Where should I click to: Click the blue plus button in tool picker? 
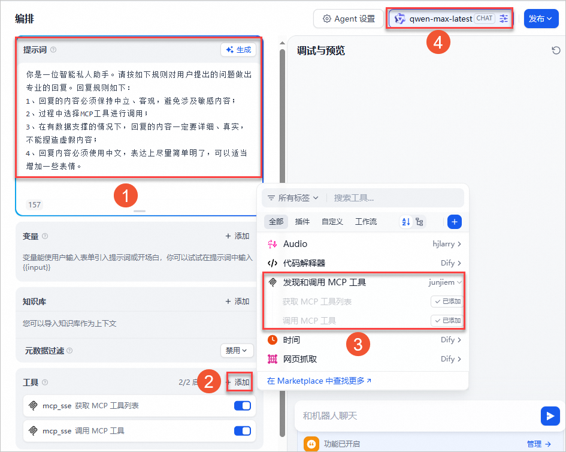[x=455, y=222]
